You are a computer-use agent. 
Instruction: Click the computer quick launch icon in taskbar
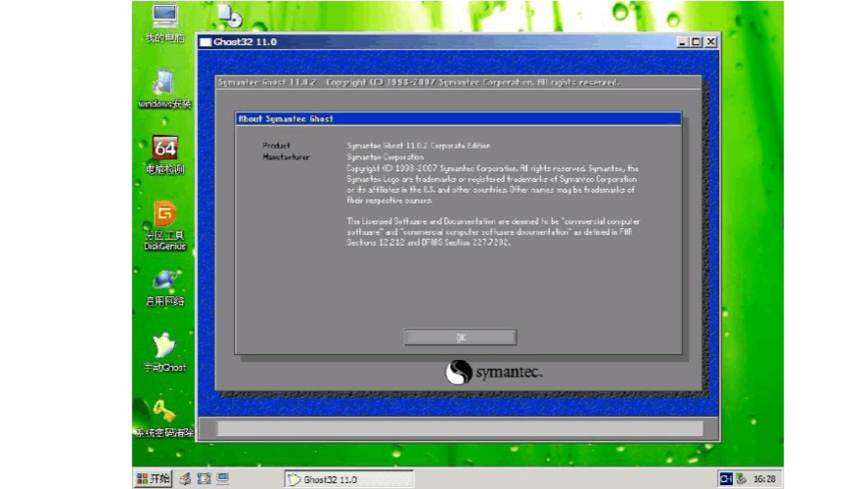pyautogui.click(x=222, y=478)
